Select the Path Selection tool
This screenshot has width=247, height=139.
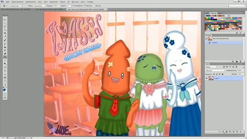tap(5, 74)
